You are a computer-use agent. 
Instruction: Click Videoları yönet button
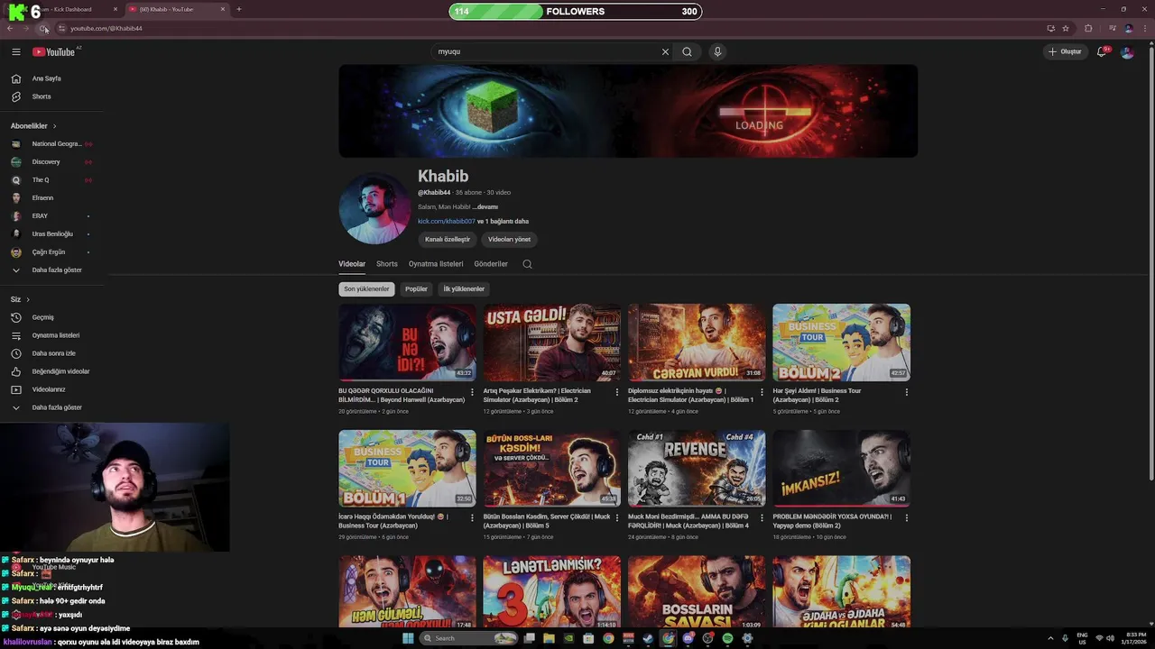click(509, 240)
